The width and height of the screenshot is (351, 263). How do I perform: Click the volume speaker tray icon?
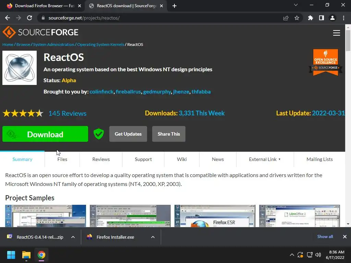318,255
